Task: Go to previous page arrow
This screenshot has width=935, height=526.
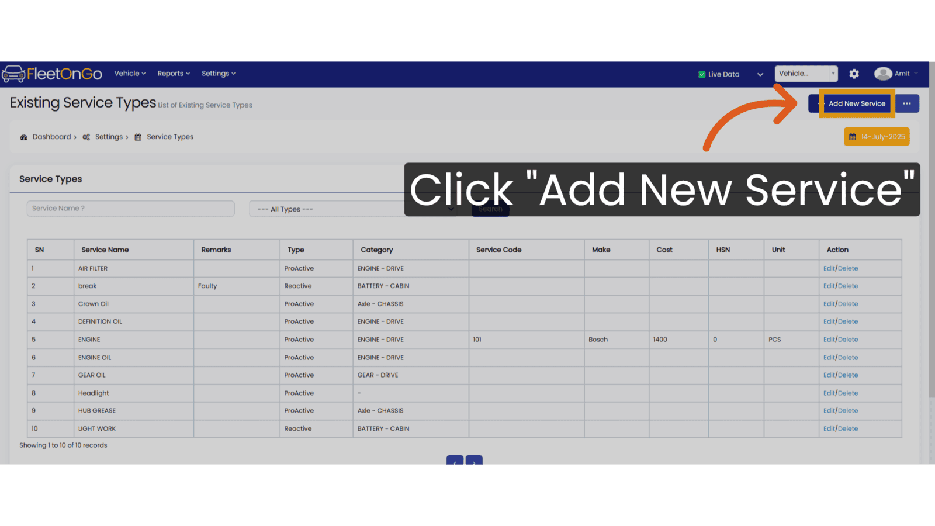Action: [455, 461]
